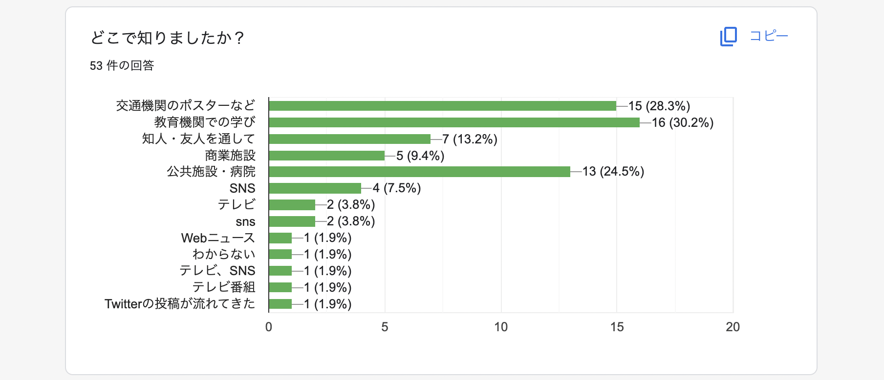Select the uppercase SNS bar
This screenshot has width=884, height=380.
(315, 188)
